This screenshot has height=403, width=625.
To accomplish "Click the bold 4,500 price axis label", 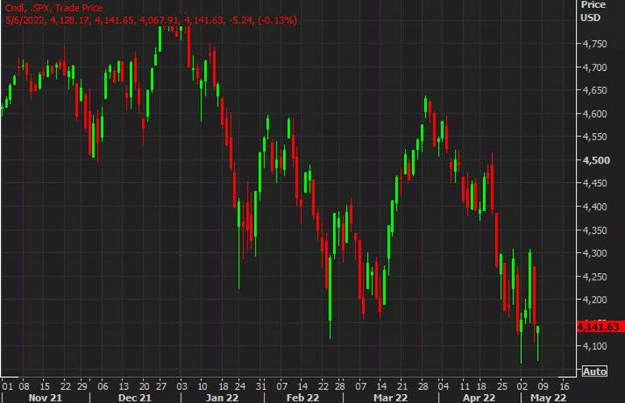I will tap(596, 160).
